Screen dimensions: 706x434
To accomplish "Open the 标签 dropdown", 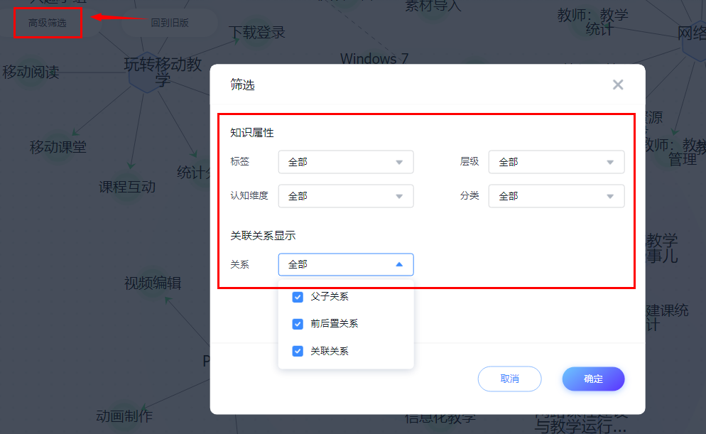I will click(346, 162).
